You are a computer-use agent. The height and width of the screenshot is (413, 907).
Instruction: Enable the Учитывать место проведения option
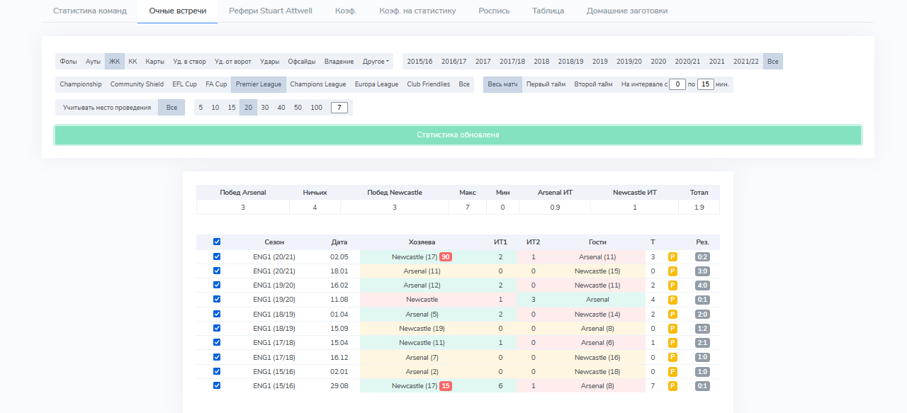(106, 108)
